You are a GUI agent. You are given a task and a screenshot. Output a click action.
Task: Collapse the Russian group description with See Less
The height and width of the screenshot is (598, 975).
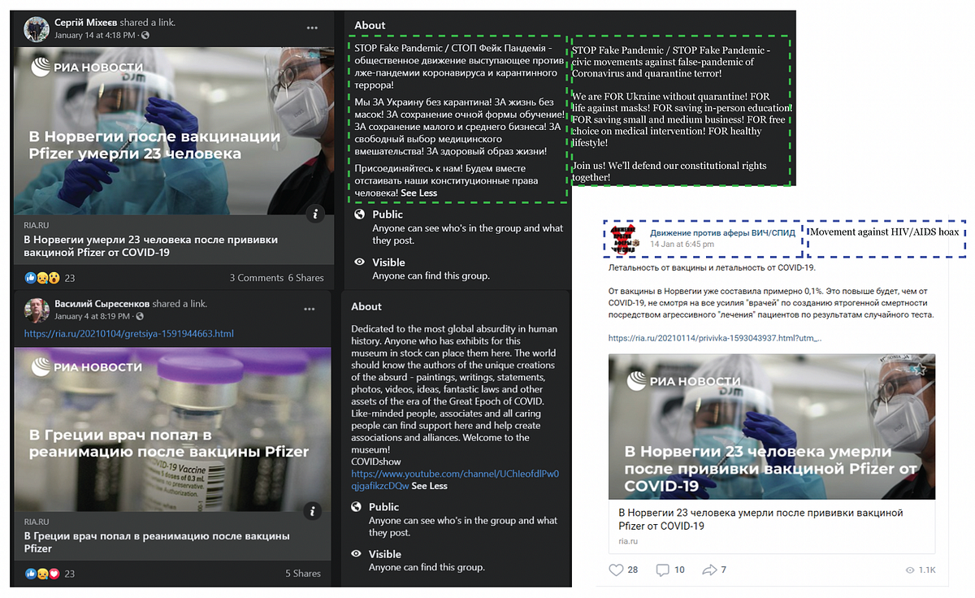[x=418, y=193]
